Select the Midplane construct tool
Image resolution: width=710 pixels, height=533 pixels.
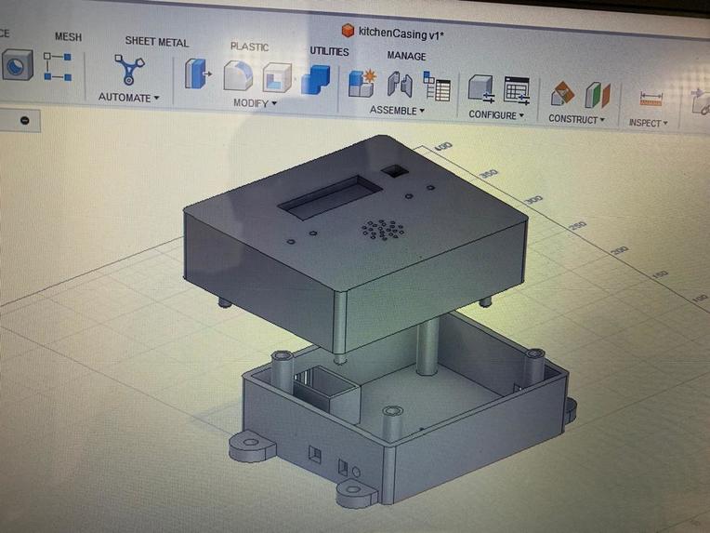coord(598,95)
